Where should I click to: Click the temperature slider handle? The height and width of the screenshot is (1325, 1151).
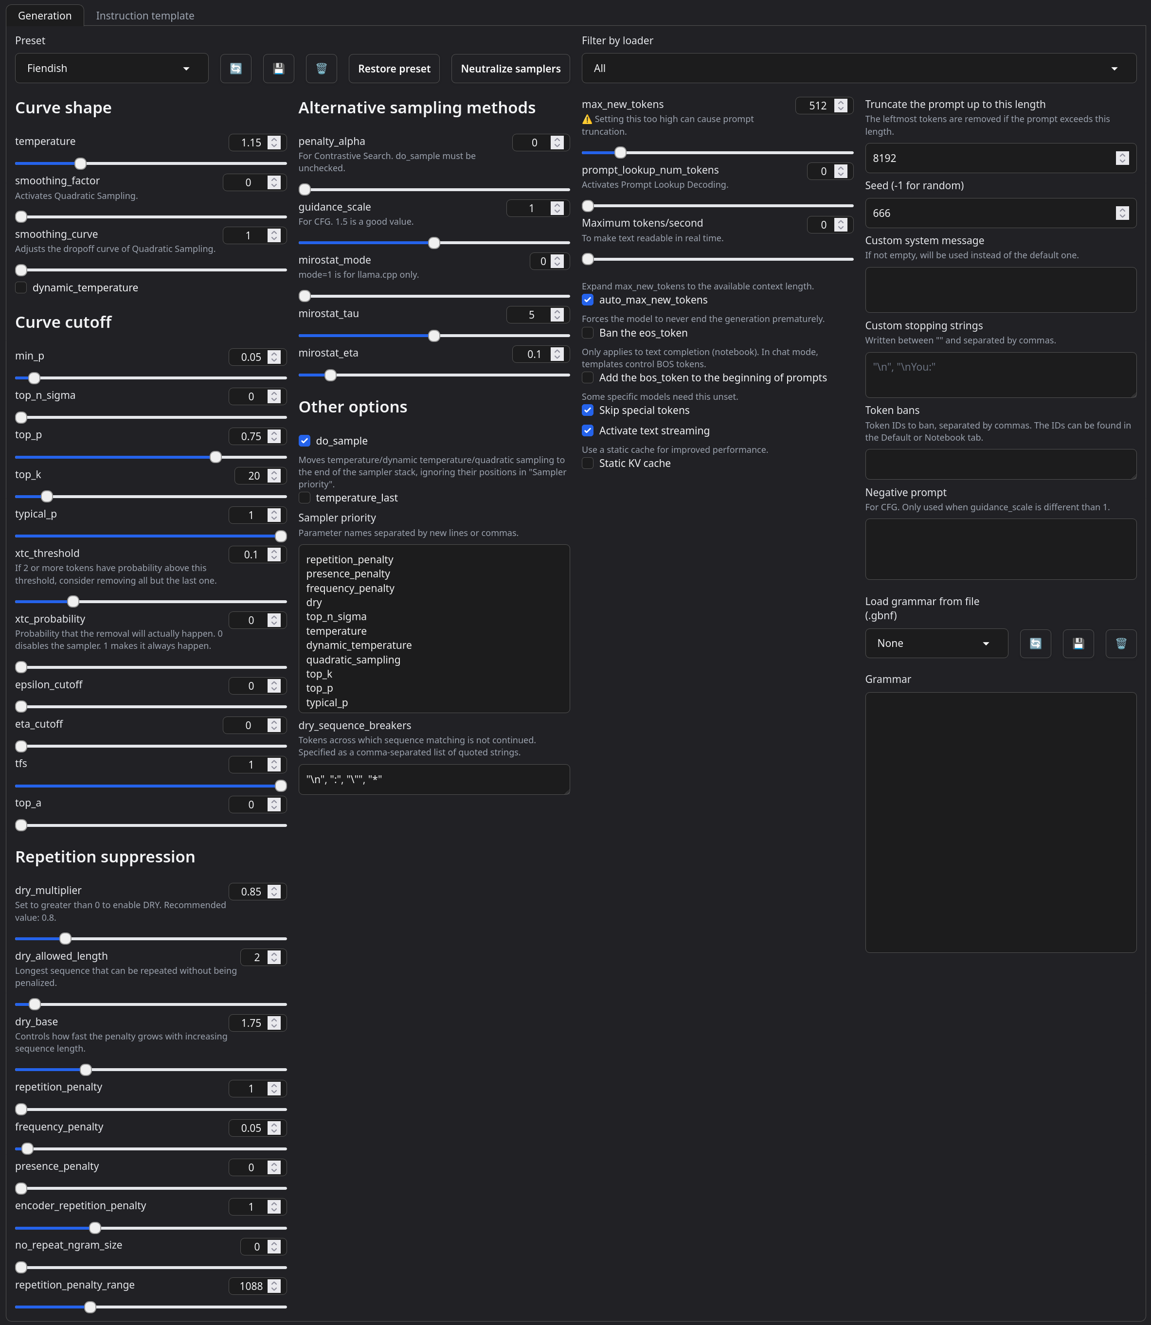(80, 164)
